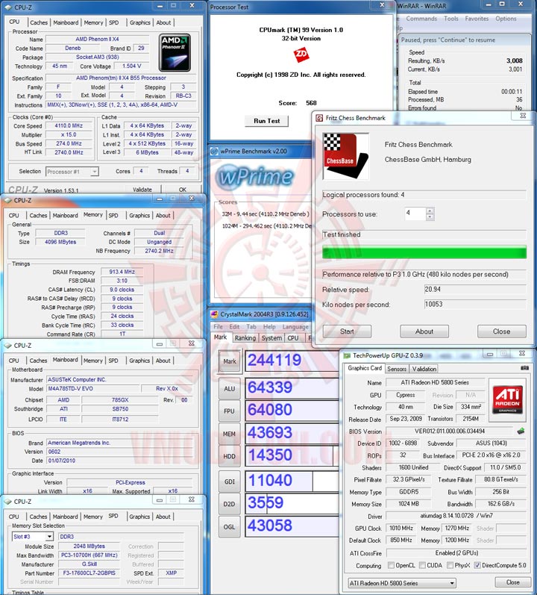This screenshot has width=537, height=595.
Task: Run the D2D test in CrystalMark
Action: tap(229, 505)
